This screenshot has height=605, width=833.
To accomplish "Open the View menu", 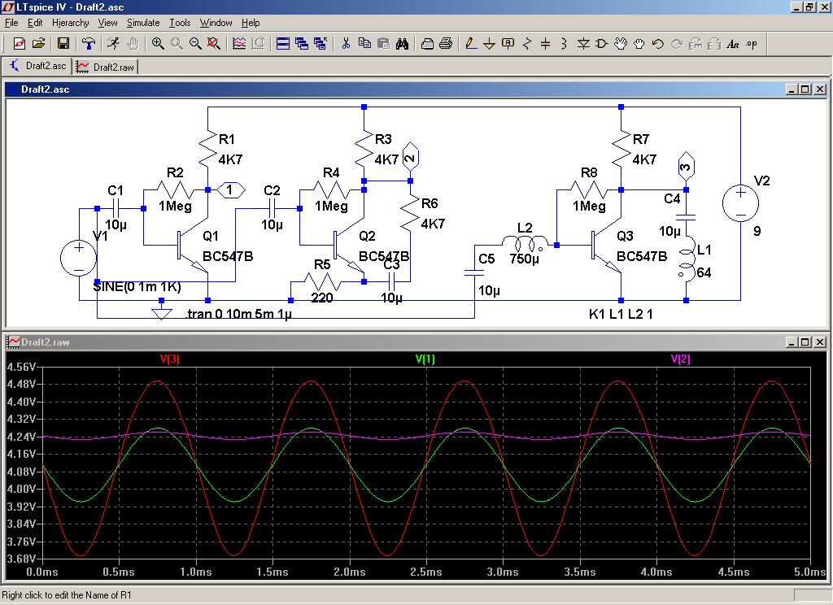I will 107,23.
